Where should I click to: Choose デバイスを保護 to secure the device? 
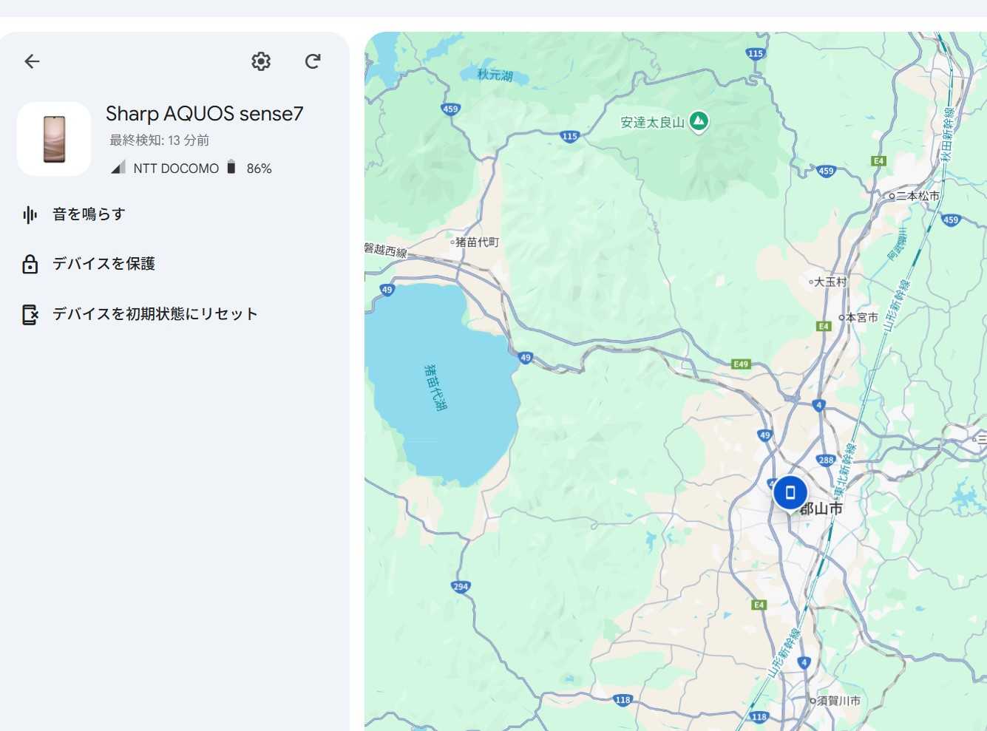(x=104, y=264)
